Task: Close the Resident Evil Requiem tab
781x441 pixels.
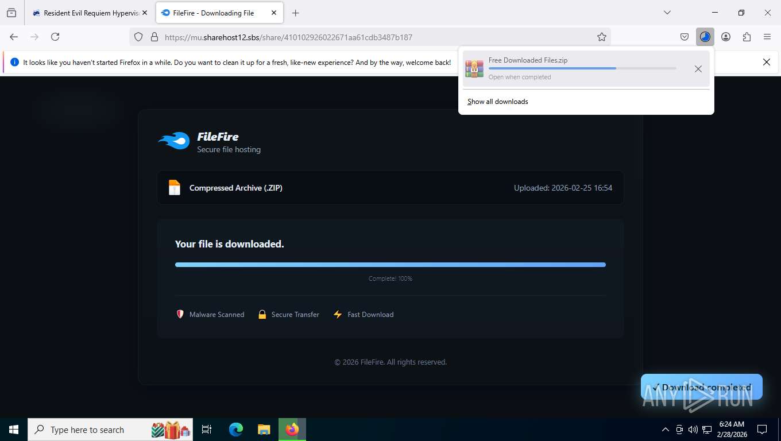Action: [x=145, y=13]
